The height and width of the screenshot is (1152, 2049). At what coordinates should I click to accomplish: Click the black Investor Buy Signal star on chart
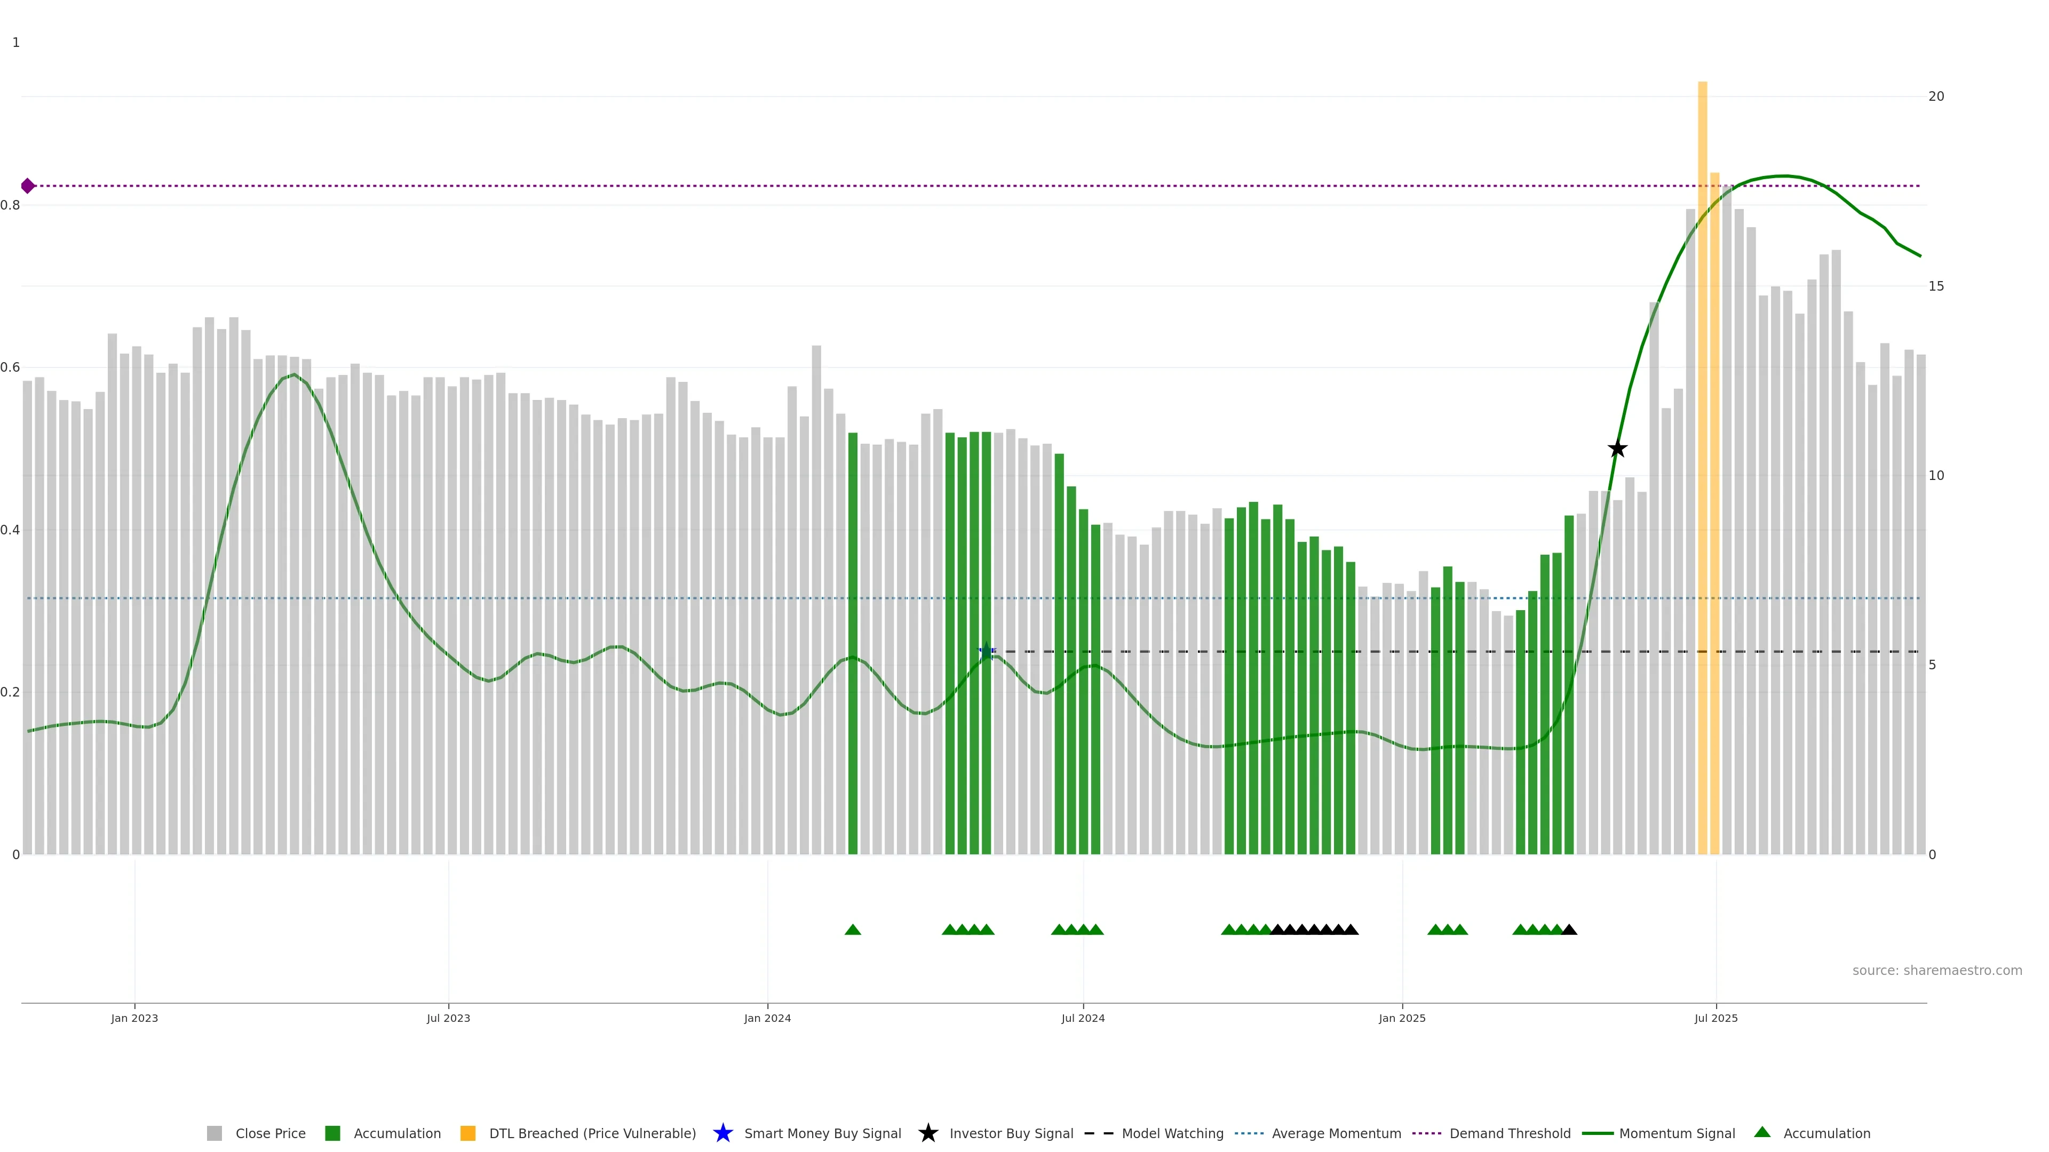(x=1617, y=449)
